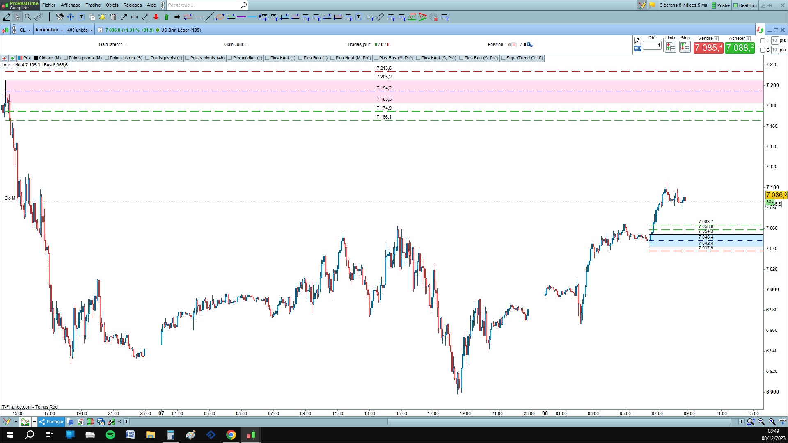
Task: Toggle the Points pivots (M) checkbox
Action: click(66, 58)
